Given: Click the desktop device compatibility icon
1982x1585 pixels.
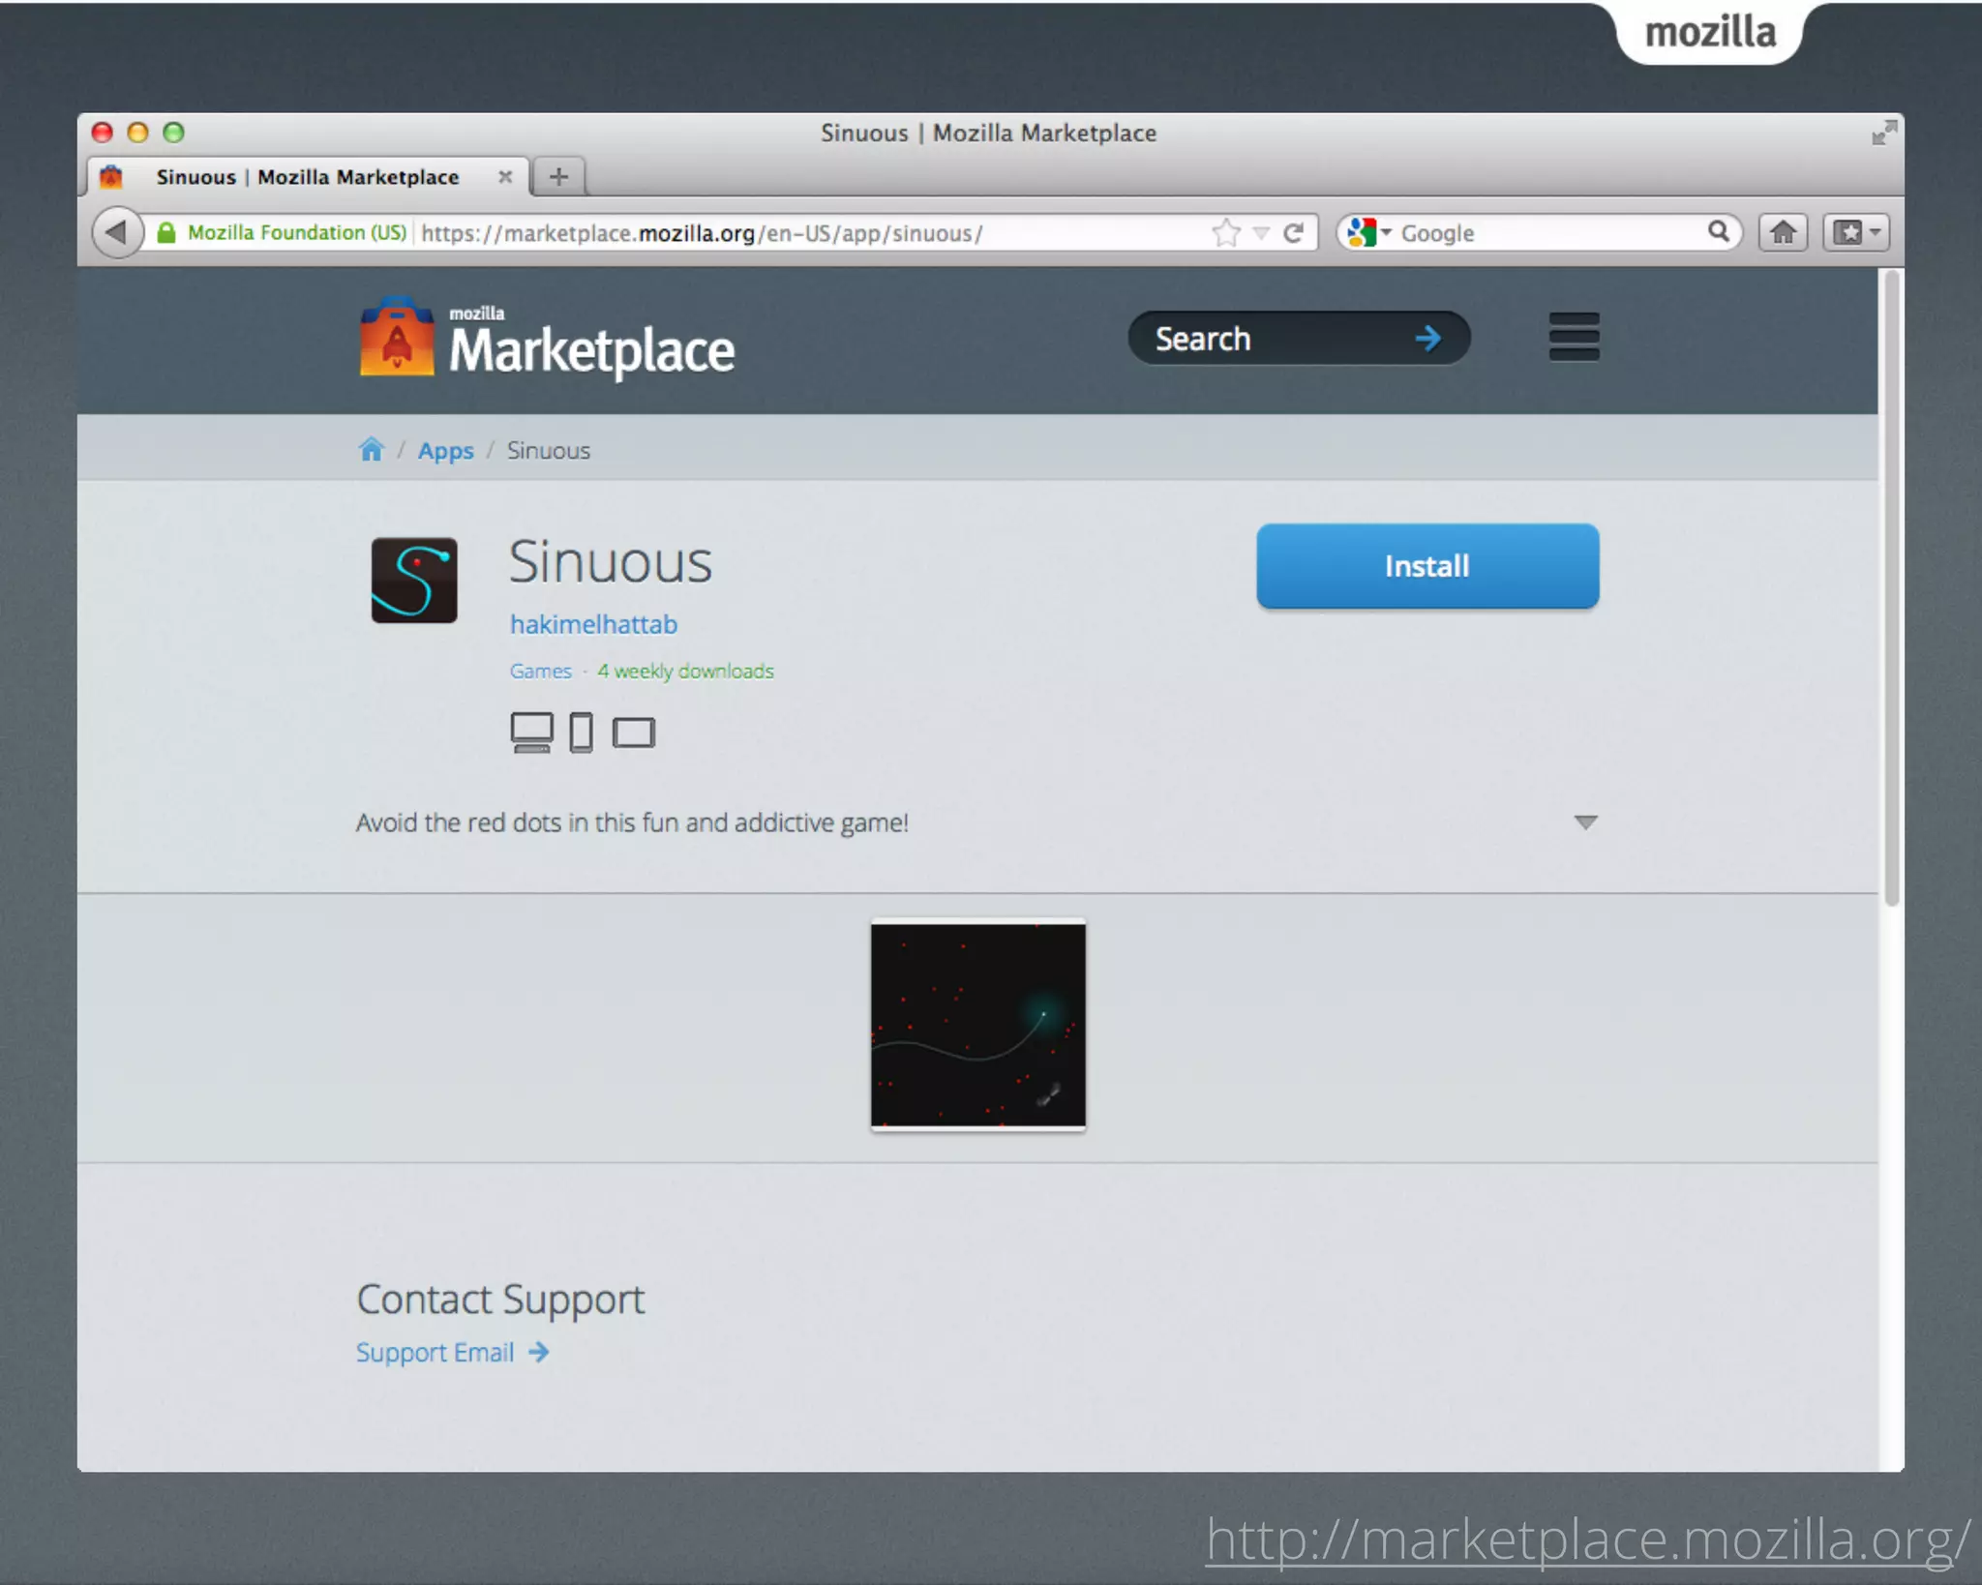Looking at the screenshot, I should tap(531, 733).
